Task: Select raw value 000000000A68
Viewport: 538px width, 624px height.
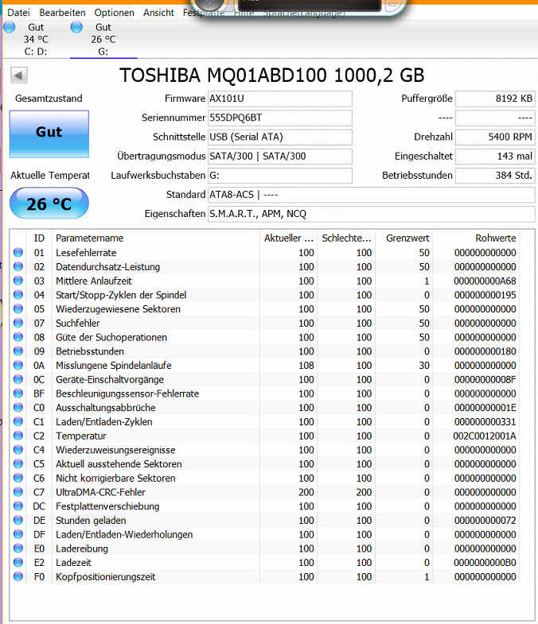Action: click(x=485, y=281)
